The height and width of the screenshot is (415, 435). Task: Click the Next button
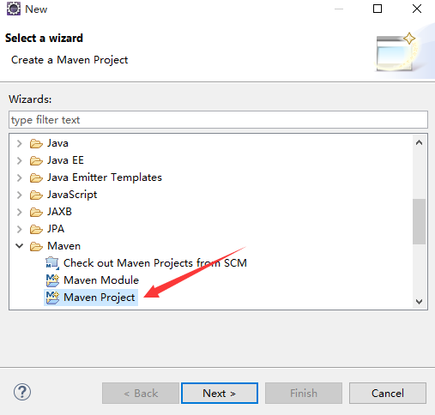(x=220, y=394)
